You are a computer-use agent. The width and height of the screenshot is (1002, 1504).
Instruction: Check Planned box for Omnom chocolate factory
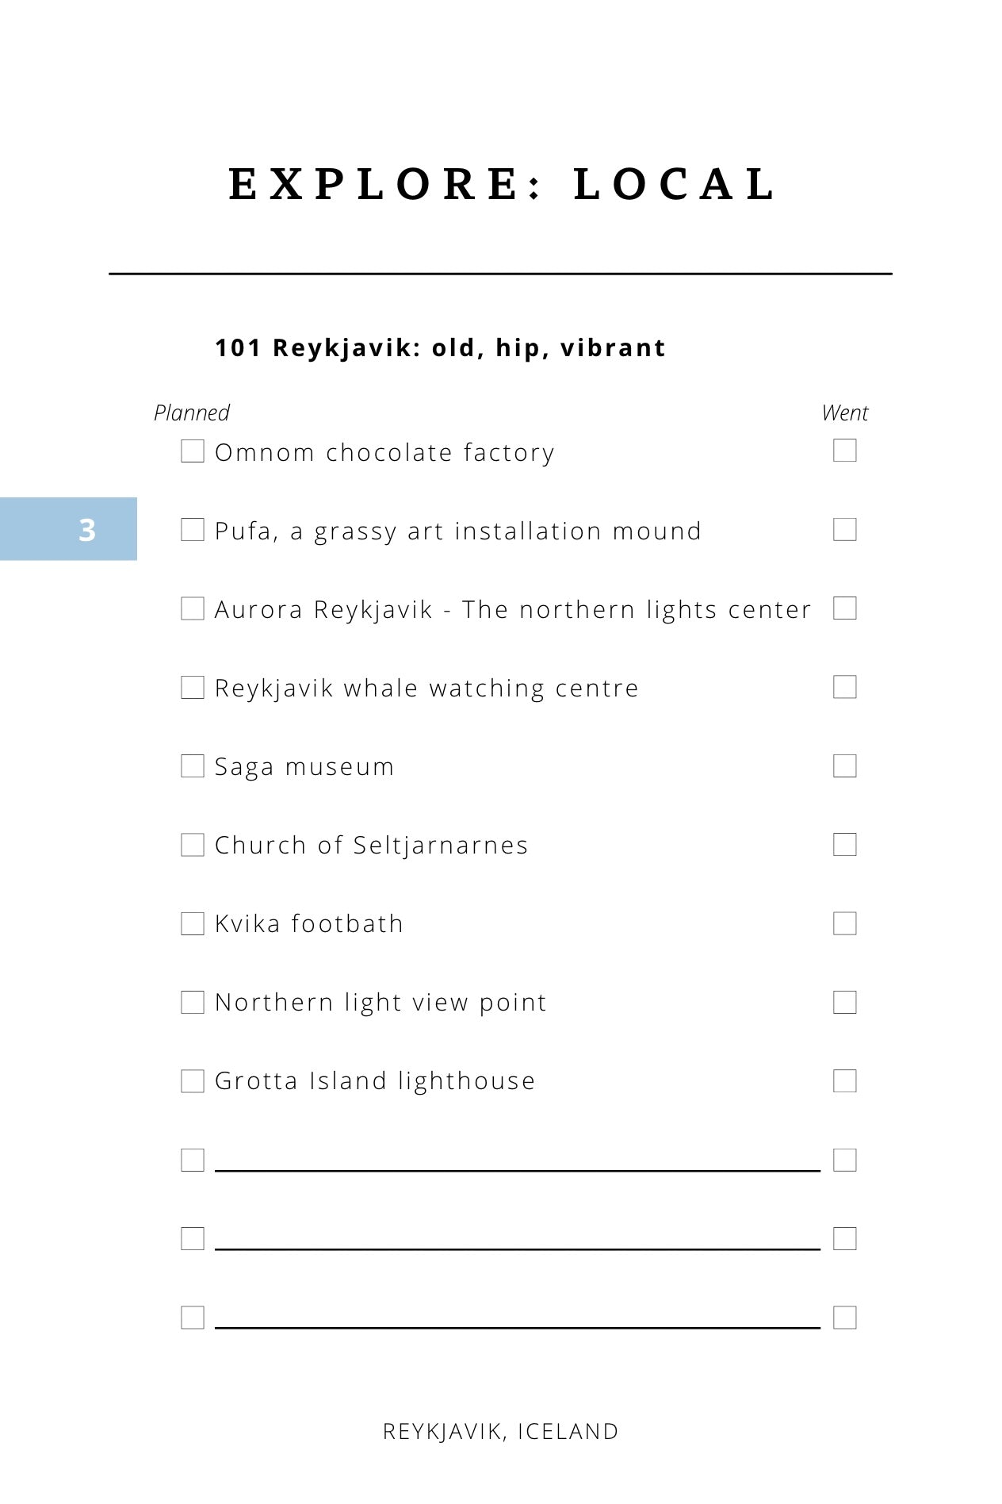[x=193, y=451]
